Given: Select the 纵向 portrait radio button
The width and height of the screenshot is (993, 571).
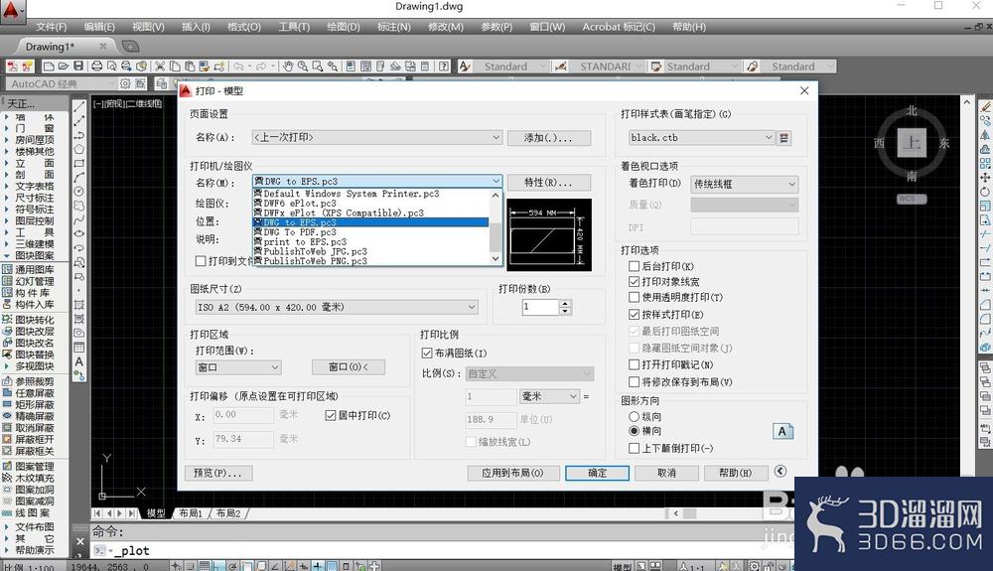Looking at the screenshot, I should pos(634,416).
